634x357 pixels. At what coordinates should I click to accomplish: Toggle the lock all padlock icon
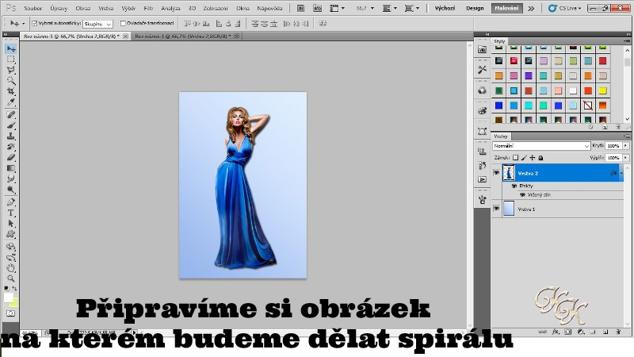[x=540, y=158]
